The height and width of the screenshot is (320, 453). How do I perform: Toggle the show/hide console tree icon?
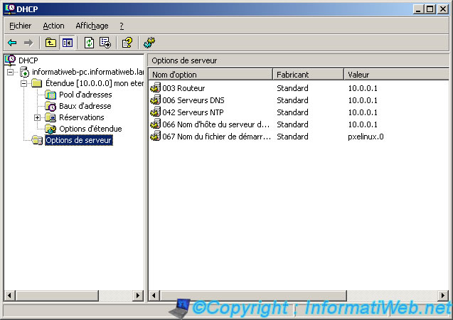tap(67, 43)
